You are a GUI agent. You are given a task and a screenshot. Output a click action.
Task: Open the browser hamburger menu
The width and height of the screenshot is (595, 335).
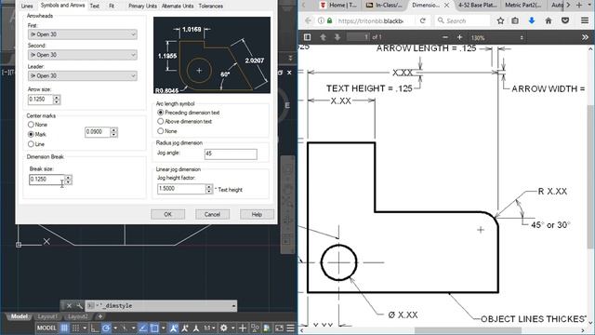(x=585, y=20)
